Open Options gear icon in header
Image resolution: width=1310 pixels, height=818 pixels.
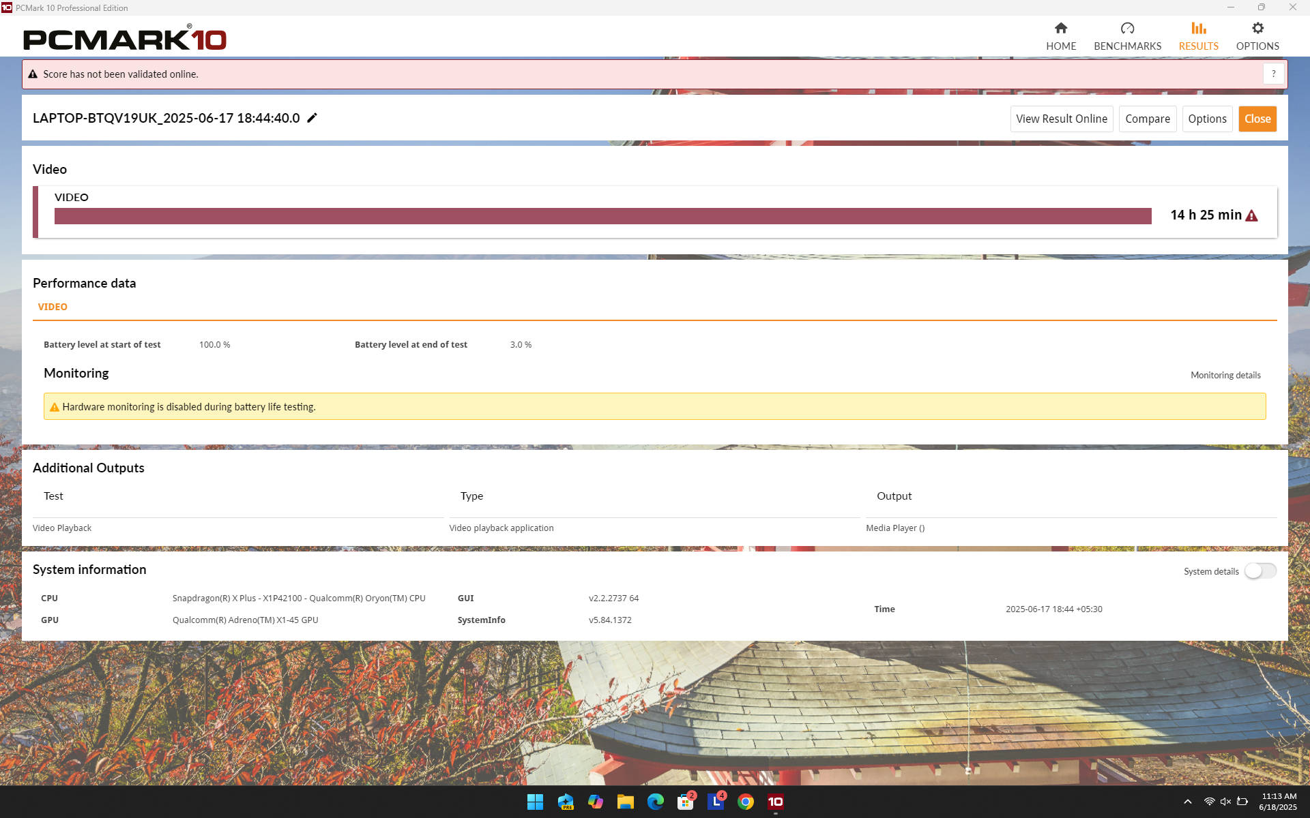click(x=1257, y=29)
